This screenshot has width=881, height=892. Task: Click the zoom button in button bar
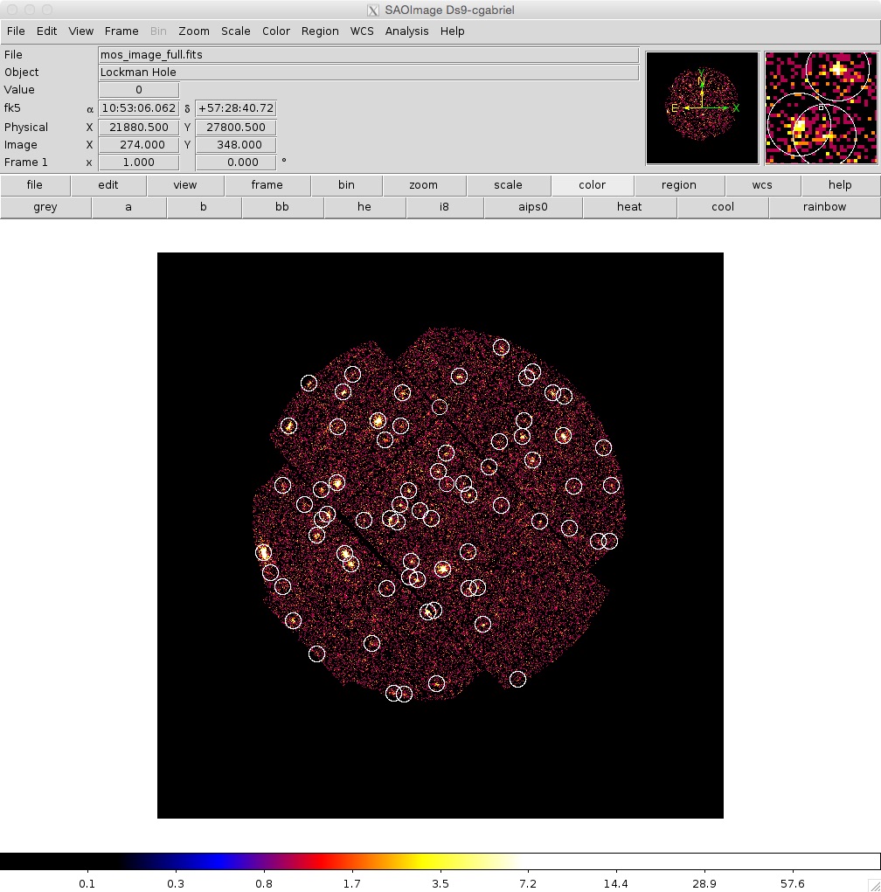coord(423,185)
